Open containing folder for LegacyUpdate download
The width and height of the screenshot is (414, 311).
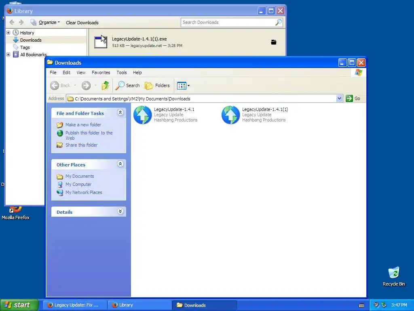(274, 42)
